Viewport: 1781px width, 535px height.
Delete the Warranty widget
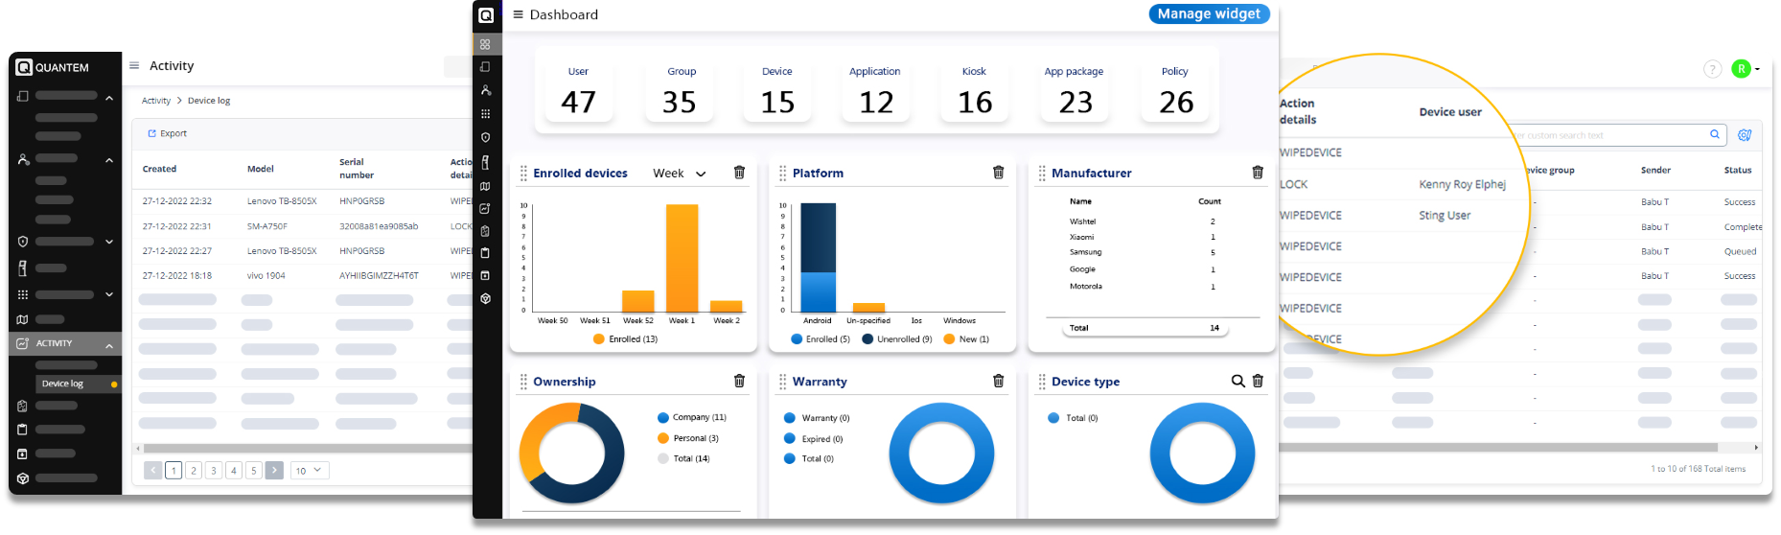998,382
